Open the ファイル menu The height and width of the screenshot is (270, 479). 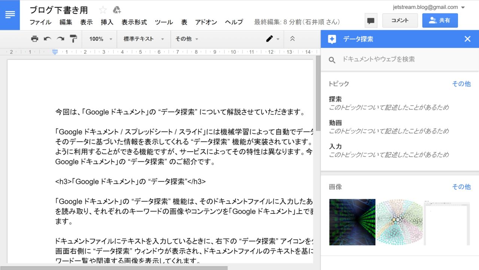coord(40,22)
